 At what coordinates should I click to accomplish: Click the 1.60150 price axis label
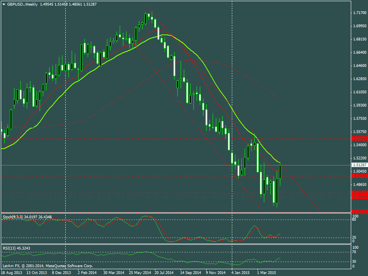coord(360,92)
